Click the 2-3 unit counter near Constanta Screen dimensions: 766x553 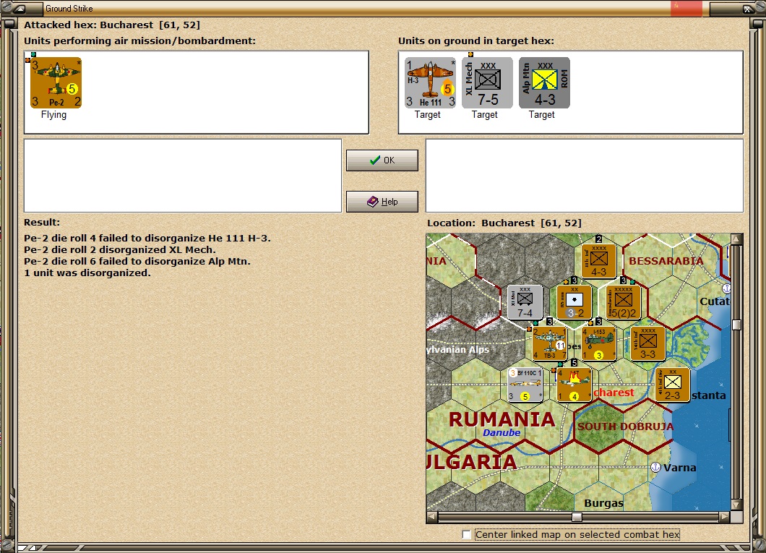pos(672,385)
